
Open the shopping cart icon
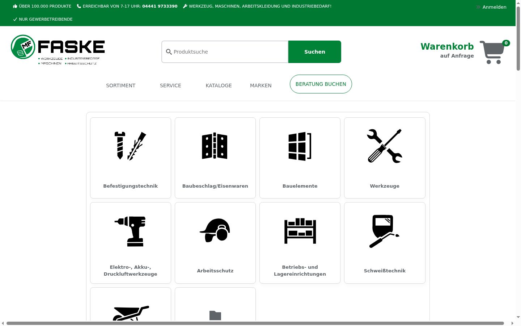492,53
